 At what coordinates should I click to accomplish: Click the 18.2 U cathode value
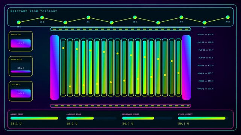[x=72, y=123]
